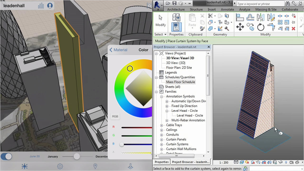Open the project with the folder icon
Image resolution: width=304 pixels, height=171 pixels.
tap(168, 3)
